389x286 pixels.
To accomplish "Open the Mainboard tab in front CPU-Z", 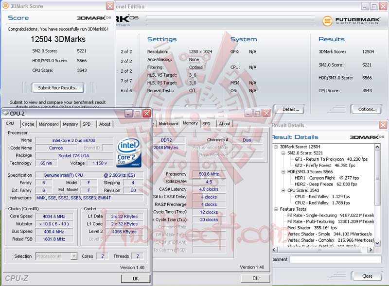I will [49, 124].
